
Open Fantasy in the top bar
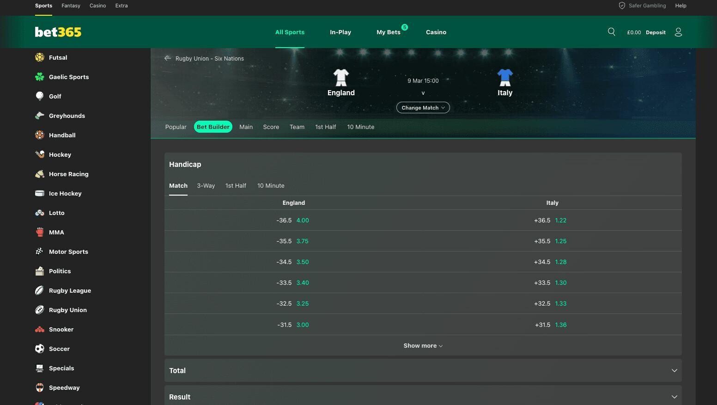[71, 6]
